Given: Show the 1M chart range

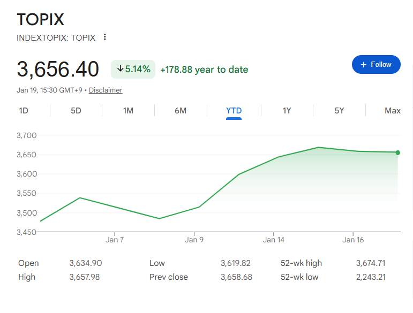Looking at the screenshot, I should point(128,111).
